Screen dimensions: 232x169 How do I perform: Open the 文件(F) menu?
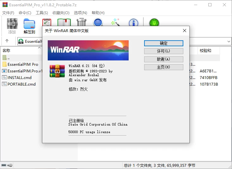tap(8, 13)
